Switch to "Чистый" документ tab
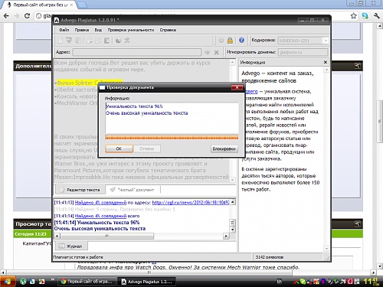 (x=133, y=190)
